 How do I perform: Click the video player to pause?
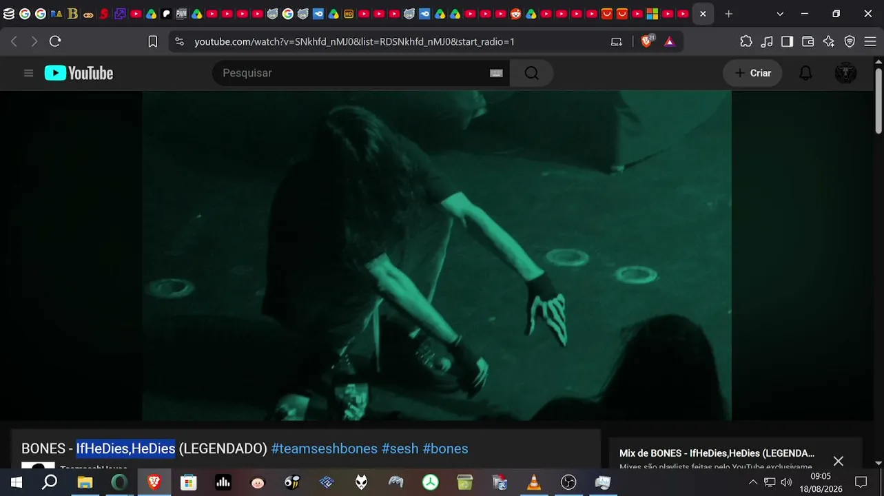[437, 256]
